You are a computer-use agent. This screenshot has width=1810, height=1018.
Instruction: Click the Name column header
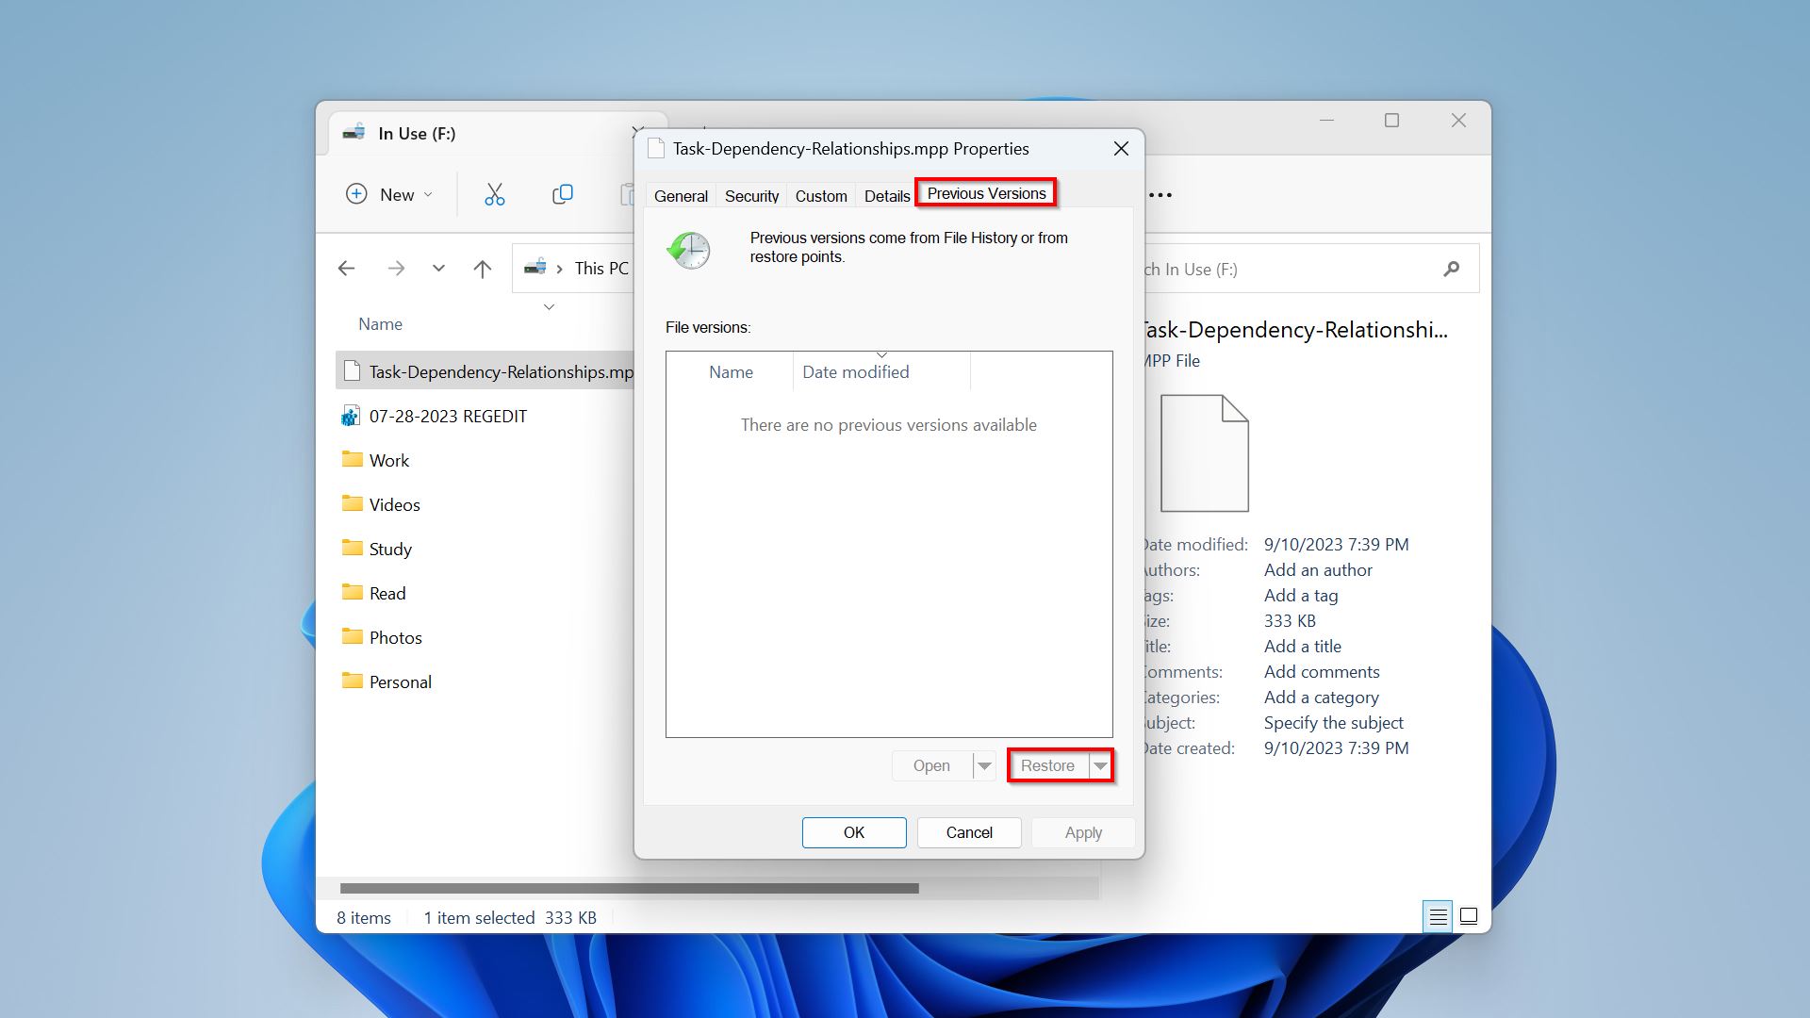[730, 370]
